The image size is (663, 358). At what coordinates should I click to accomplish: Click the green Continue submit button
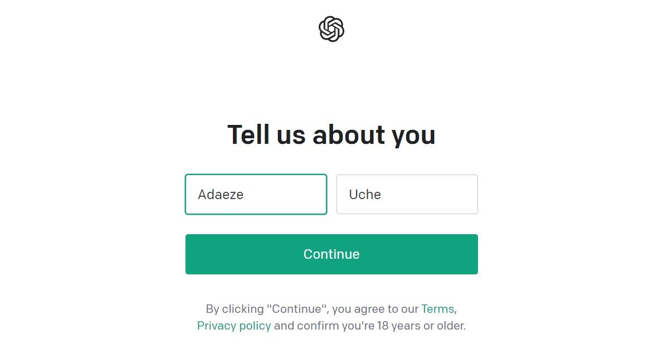[331, 254]
